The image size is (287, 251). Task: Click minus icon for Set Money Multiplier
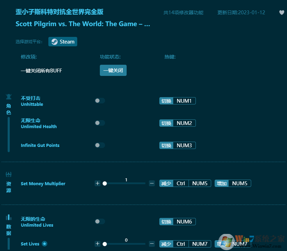coord(152,183)
